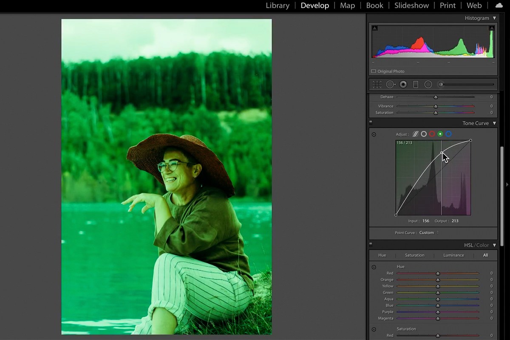
Task: Select the Graduated Filter tool
Action: point(416,84)
